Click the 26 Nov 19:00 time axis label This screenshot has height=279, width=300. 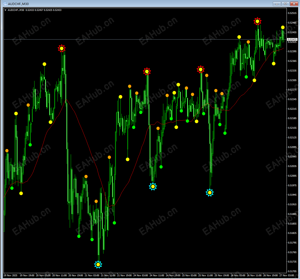pos(271,275)
